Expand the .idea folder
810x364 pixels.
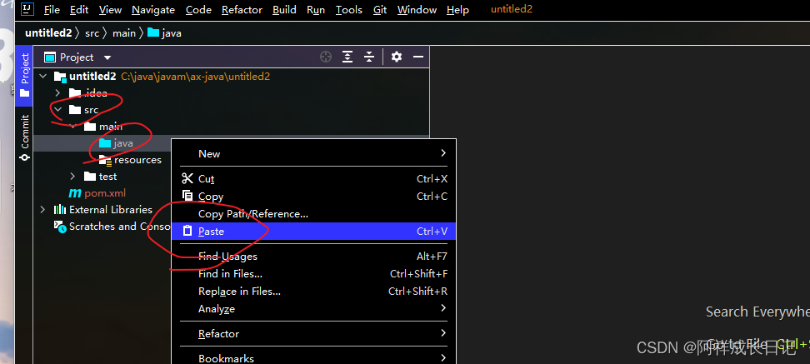click(57, 93)
